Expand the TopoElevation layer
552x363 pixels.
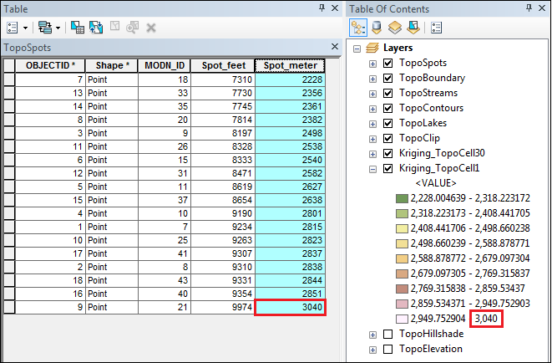372,350
